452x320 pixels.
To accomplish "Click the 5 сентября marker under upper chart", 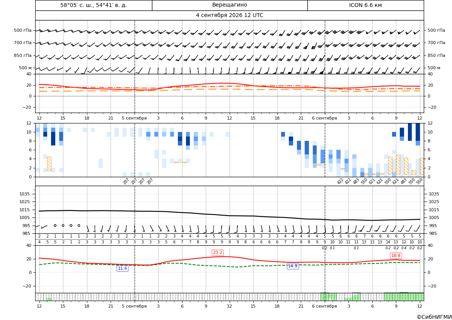I will tap(134, 118).
